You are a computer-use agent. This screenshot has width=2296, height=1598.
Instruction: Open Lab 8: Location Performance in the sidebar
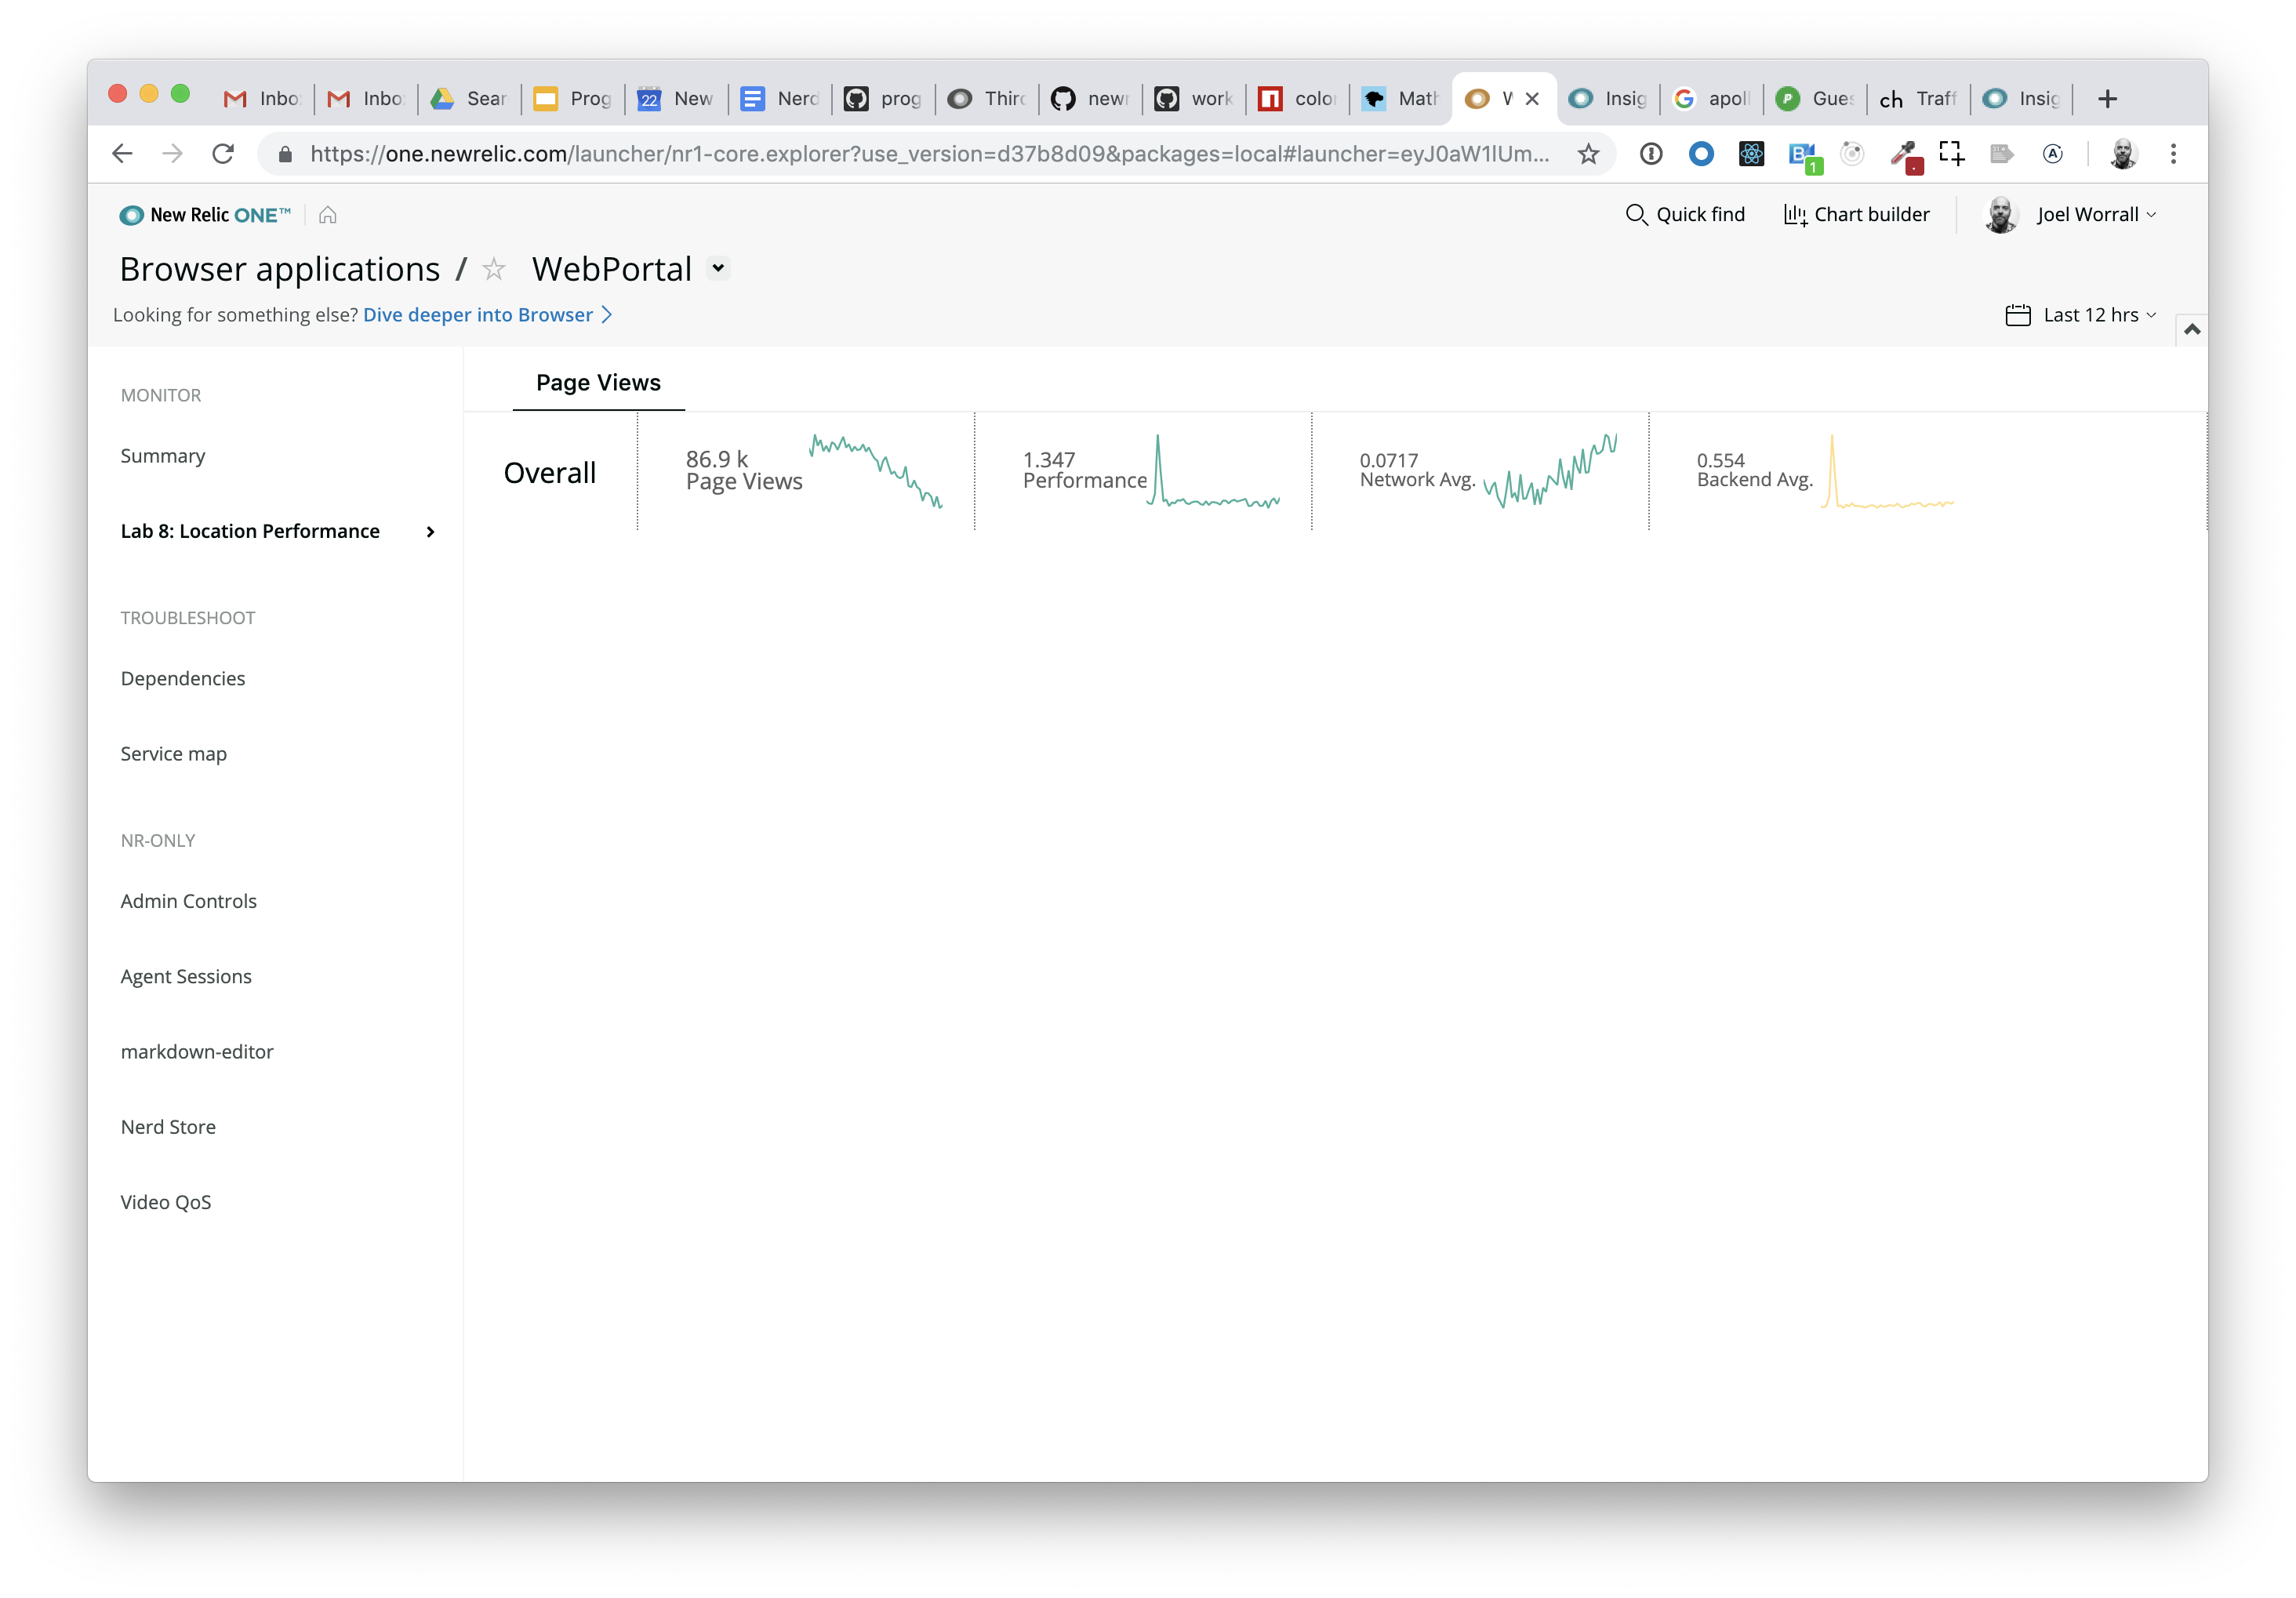pos(250,531)
